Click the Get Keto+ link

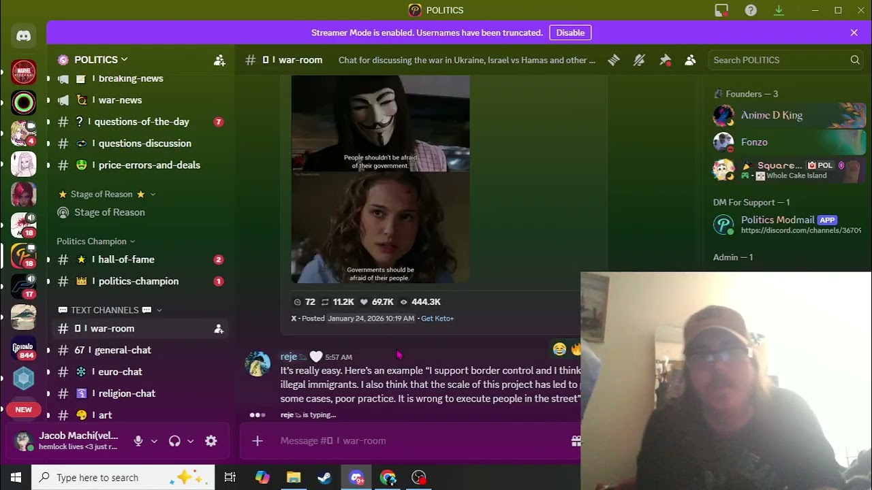click(x=437, y=318)
